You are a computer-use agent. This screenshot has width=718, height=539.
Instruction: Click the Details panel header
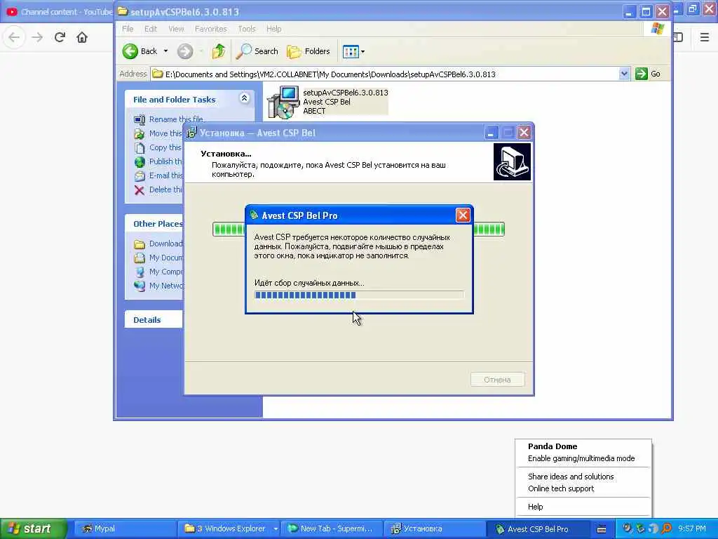(x=154, y=320)
